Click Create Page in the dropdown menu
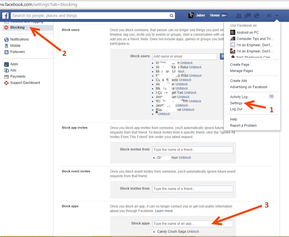The width and height of the screenshot is (289, 237). click(x=239, y=65)
